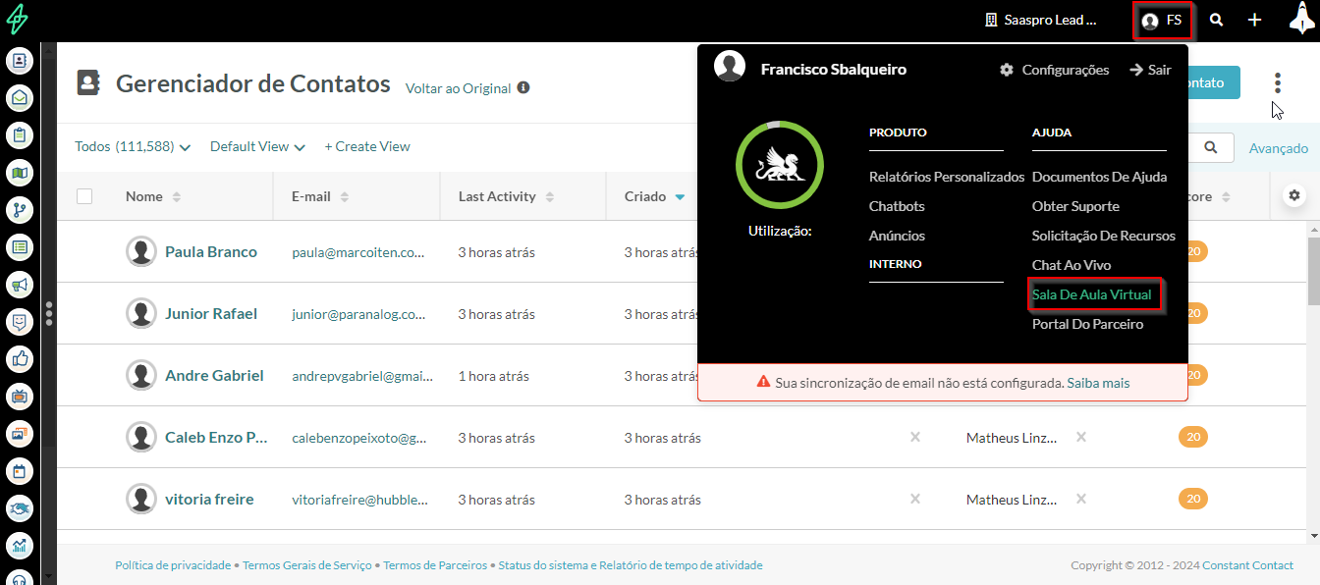1320x585 pixels.
Task: Open the calendar icon in sidebar
Action: point(20,471)
